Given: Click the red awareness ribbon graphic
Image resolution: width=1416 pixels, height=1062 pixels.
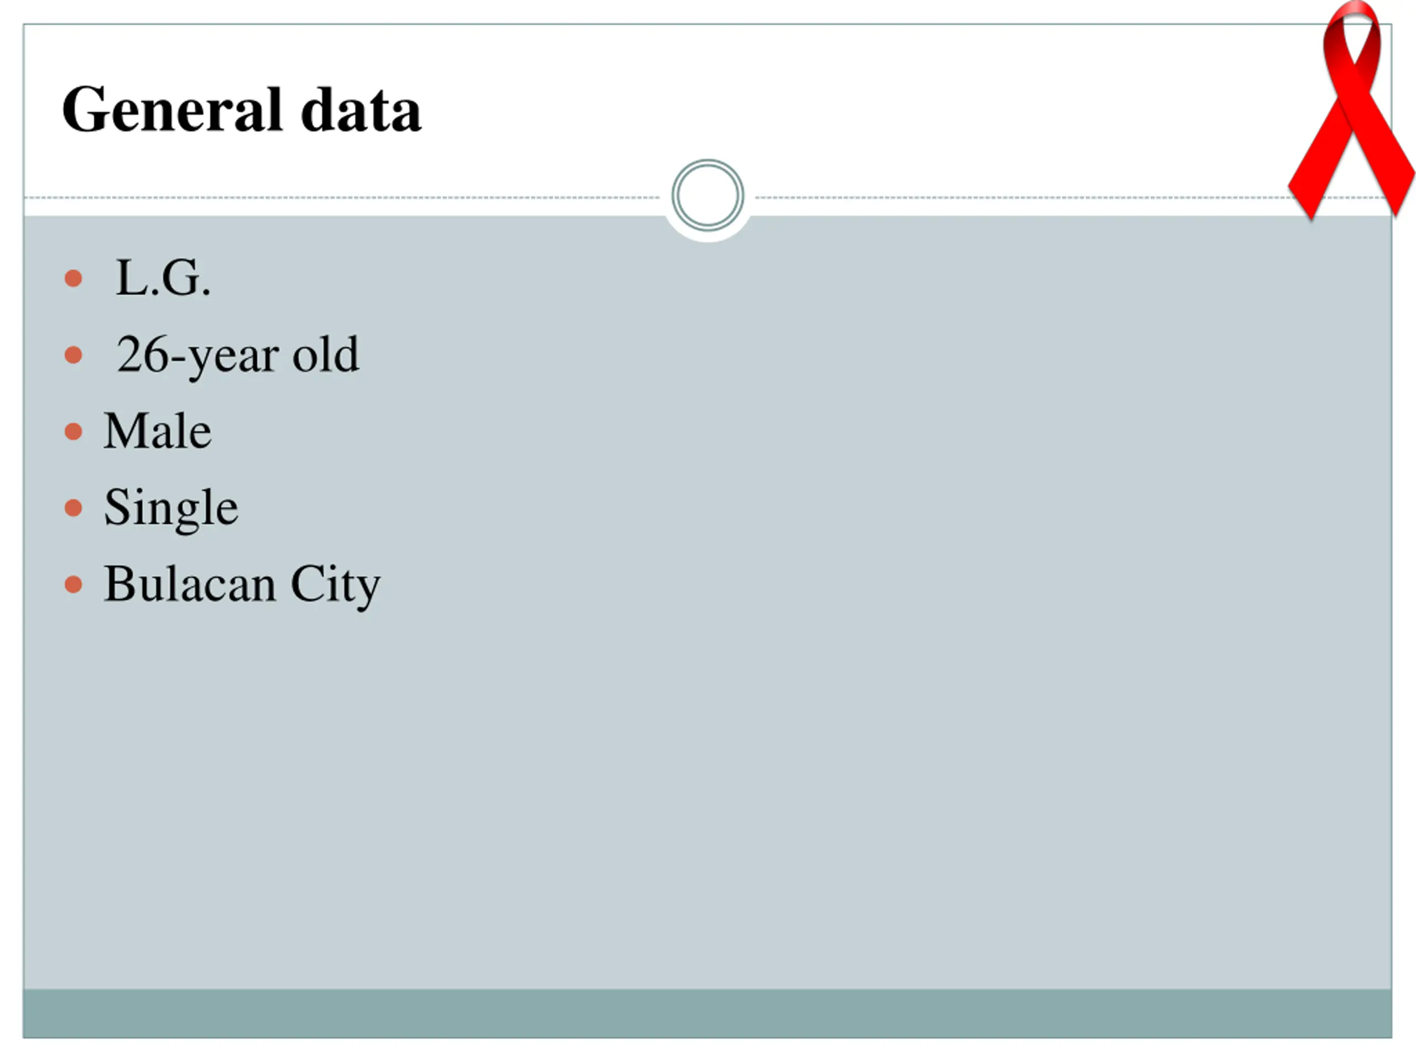Looking at the screenshot, I should [x=1352, y=110].
